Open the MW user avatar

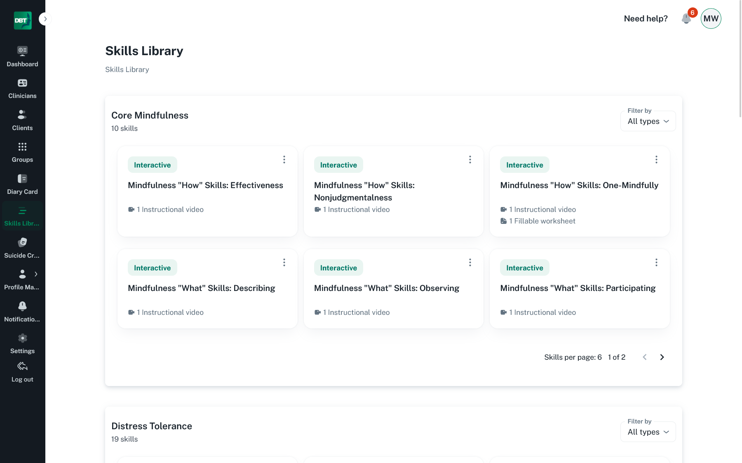pyautogui.click(x=711, y=19)
